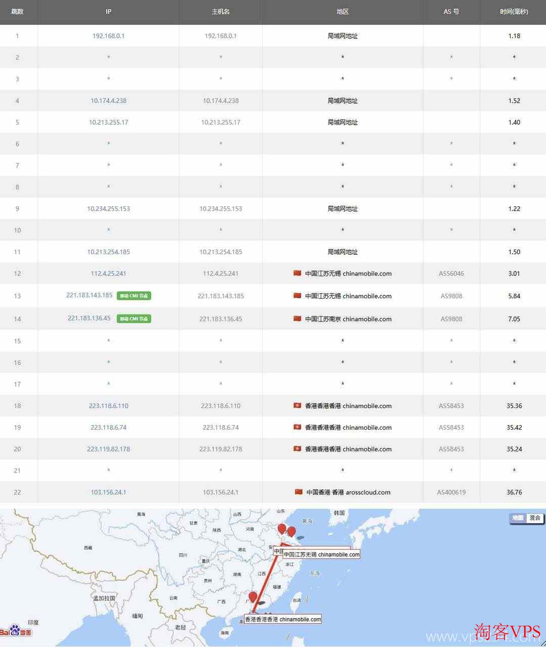
Task: Click AS9808 in hop 13 row
Action: 451,296
